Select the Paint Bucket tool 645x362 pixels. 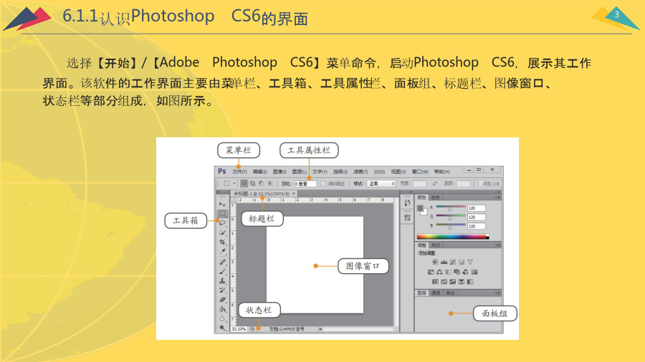tap(223, 309)
